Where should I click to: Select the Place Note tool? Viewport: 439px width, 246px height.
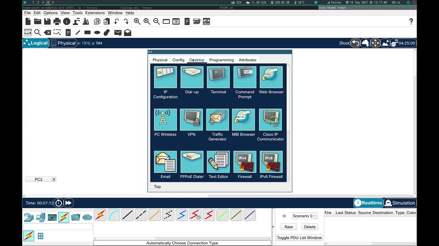pos(68,32)
